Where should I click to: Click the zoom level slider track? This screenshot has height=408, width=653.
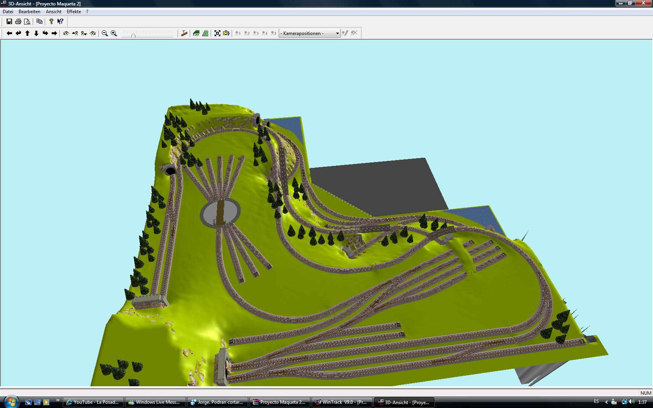147,35
